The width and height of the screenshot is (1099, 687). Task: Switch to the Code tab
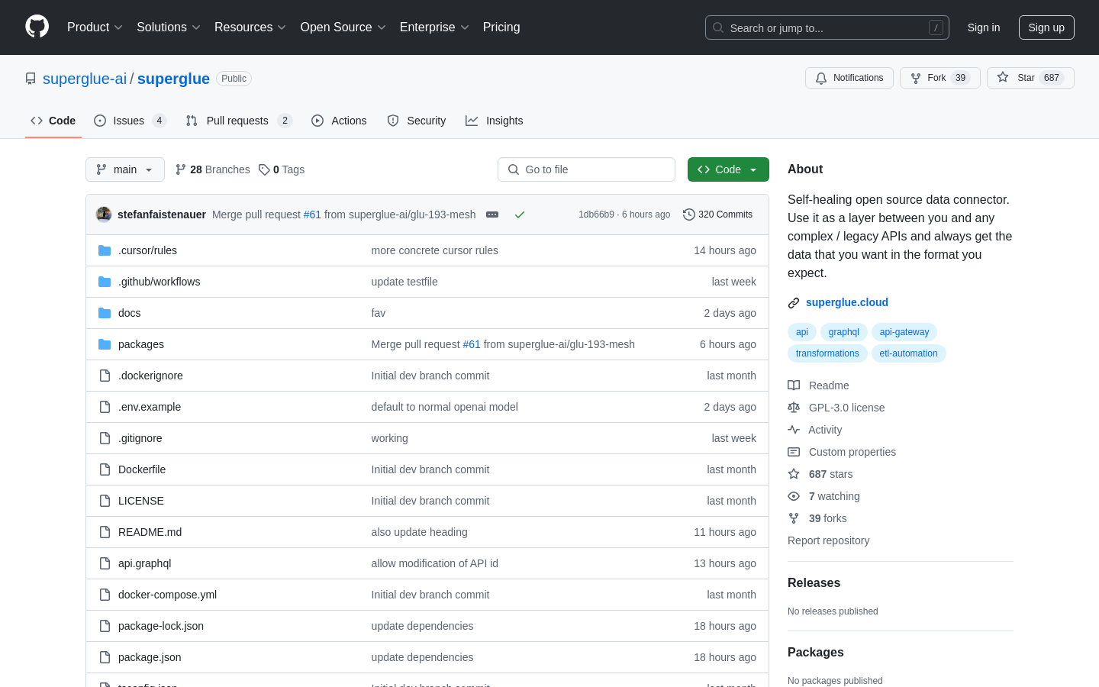(x=53, y=121)
